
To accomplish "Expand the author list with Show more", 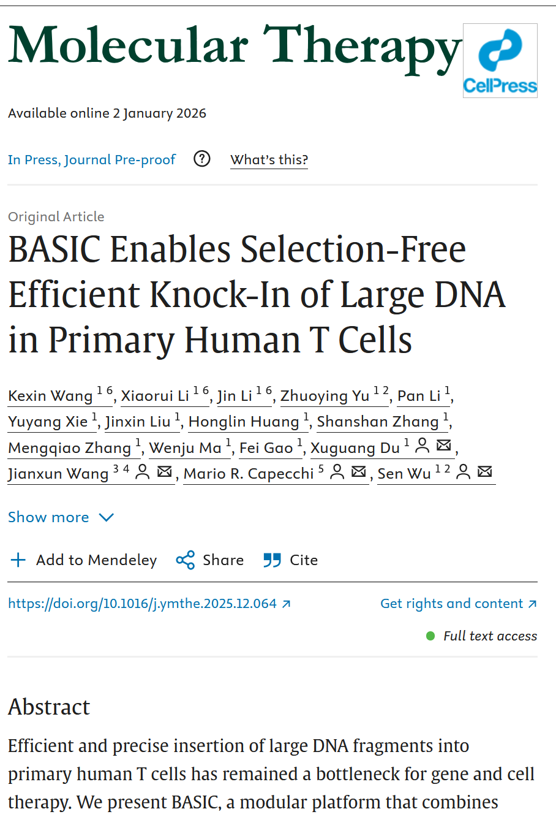I will (x=48, y=517).
